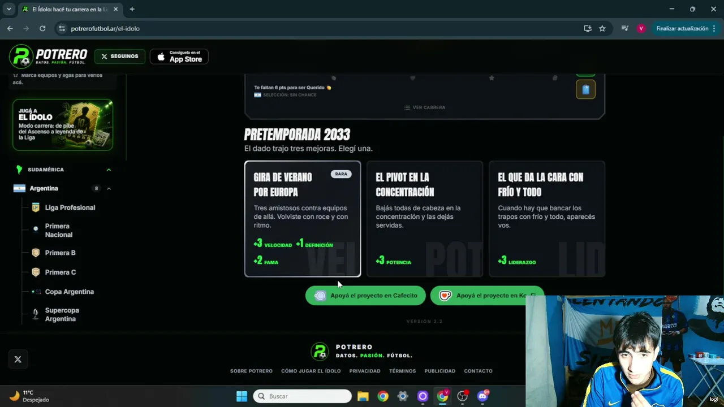This screenshot has height=407, width=724.
Task: Click the Seguinos button
Action: click(x=119, y=57)
